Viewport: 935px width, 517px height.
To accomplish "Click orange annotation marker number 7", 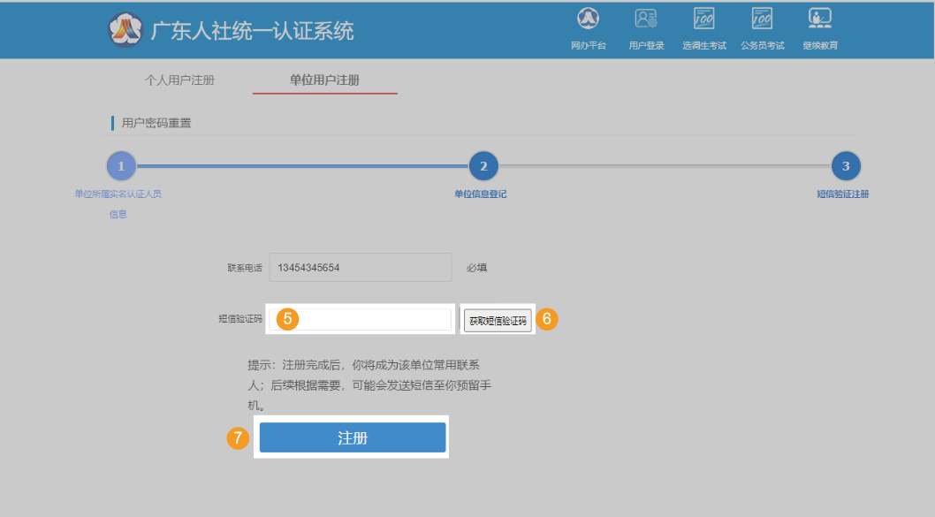I will tap(238, 437).
